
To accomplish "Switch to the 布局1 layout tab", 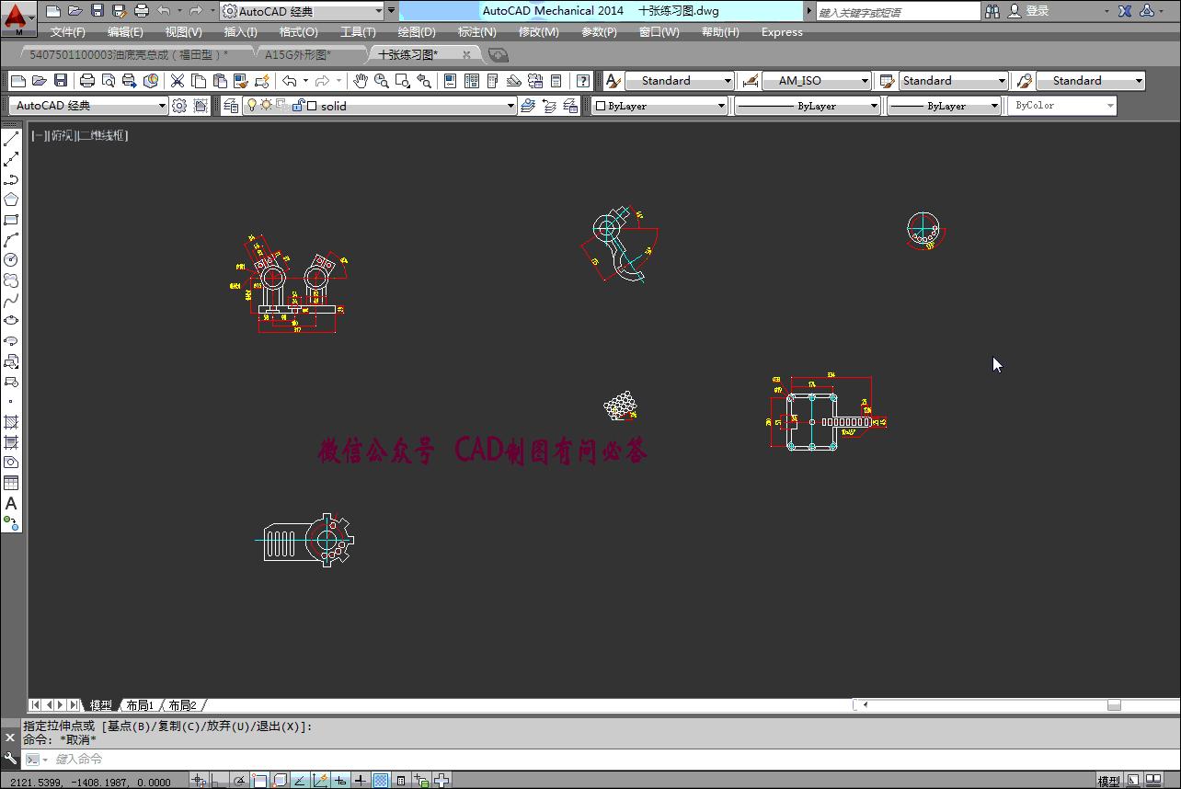I will pos(140,705).
